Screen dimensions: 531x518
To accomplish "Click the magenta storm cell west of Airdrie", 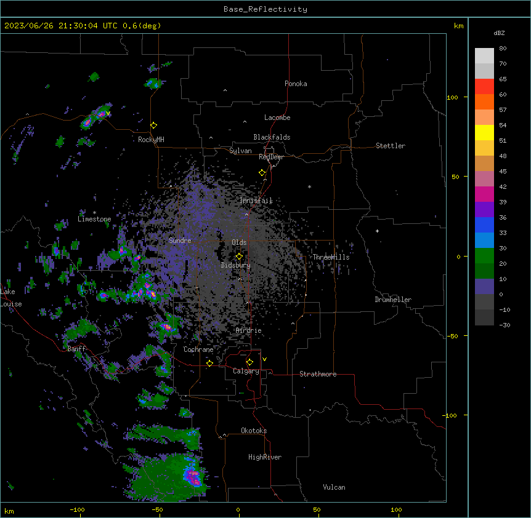I will click(x=166, y=327).
